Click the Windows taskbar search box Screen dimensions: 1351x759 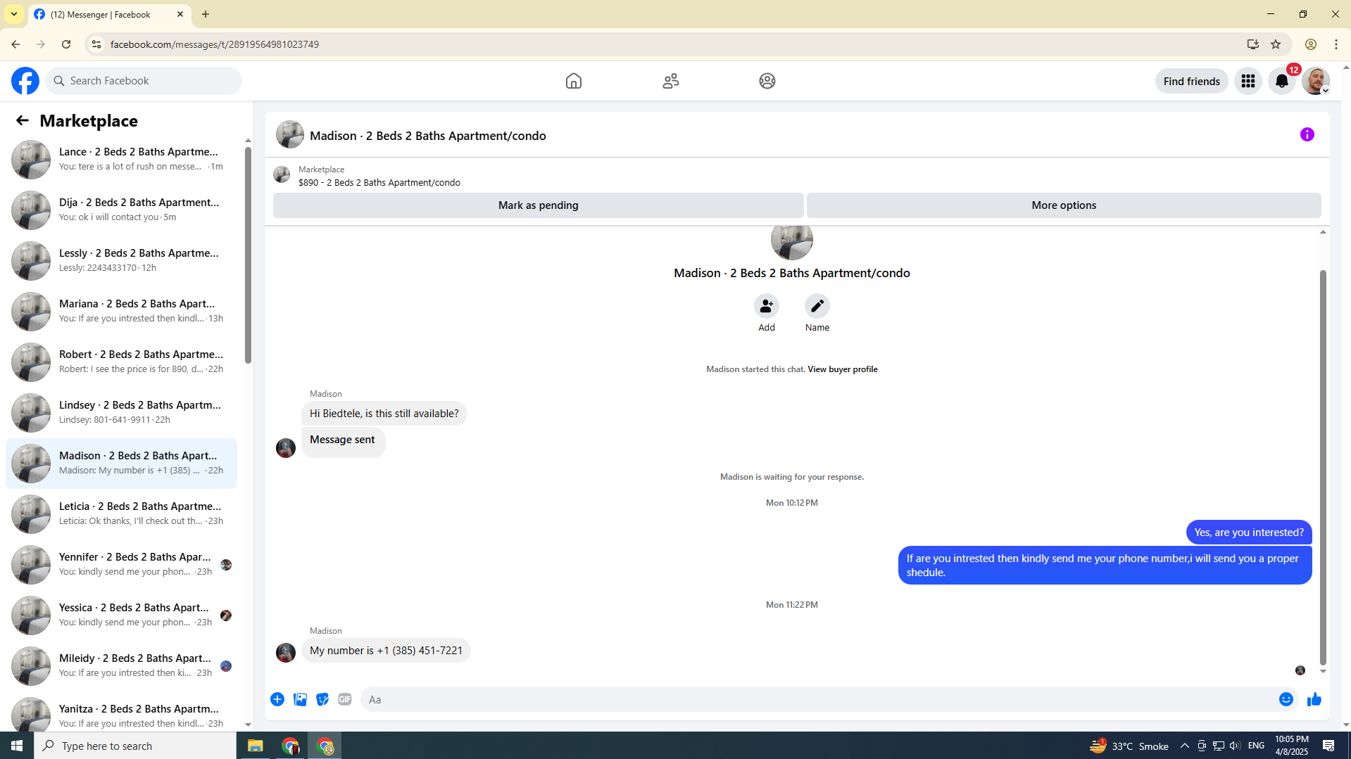tap(135, 746)
